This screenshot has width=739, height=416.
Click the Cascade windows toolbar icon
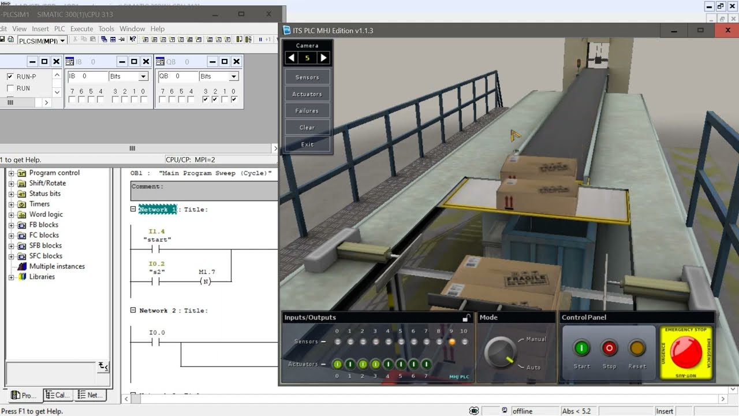pyautogui.click(x=104, y=39)
